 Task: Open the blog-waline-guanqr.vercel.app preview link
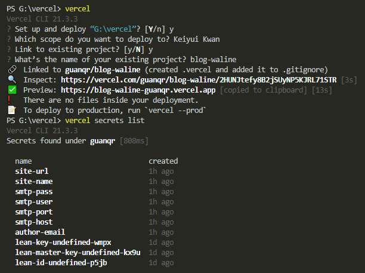[138, 90]
